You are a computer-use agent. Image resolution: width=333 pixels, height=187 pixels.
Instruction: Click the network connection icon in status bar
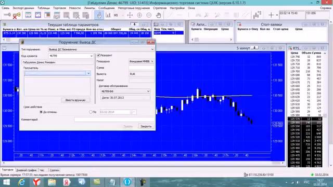coord(246,175)
